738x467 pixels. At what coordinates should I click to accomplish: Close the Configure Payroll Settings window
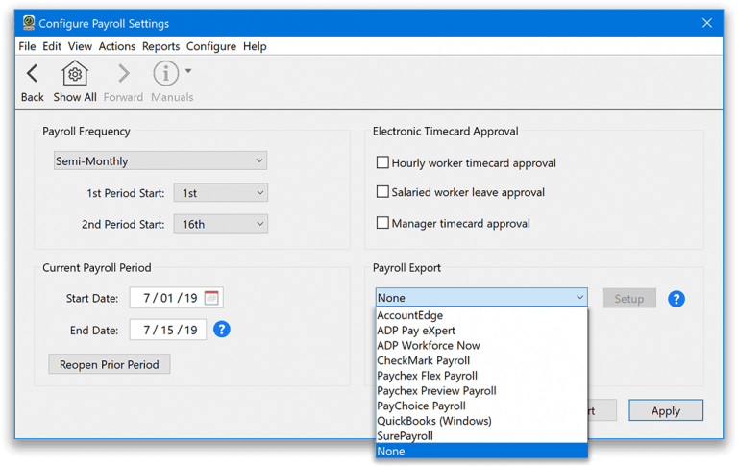tap(707, 23)
